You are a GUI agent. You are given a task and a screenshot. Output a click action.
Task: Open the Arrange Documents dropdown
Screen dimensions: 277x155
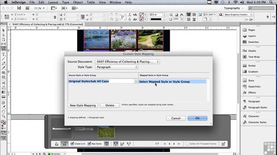[x=75, y=8]
